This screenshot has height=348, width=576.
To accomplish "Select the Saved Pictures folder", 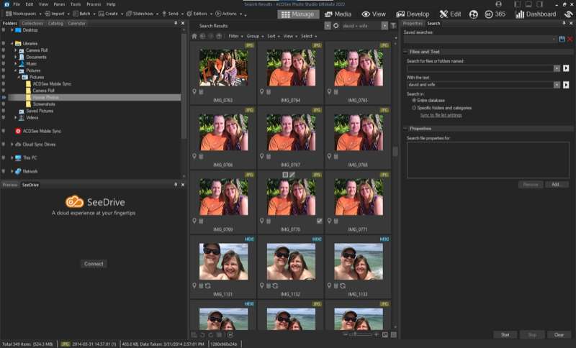I will point(40,111).
